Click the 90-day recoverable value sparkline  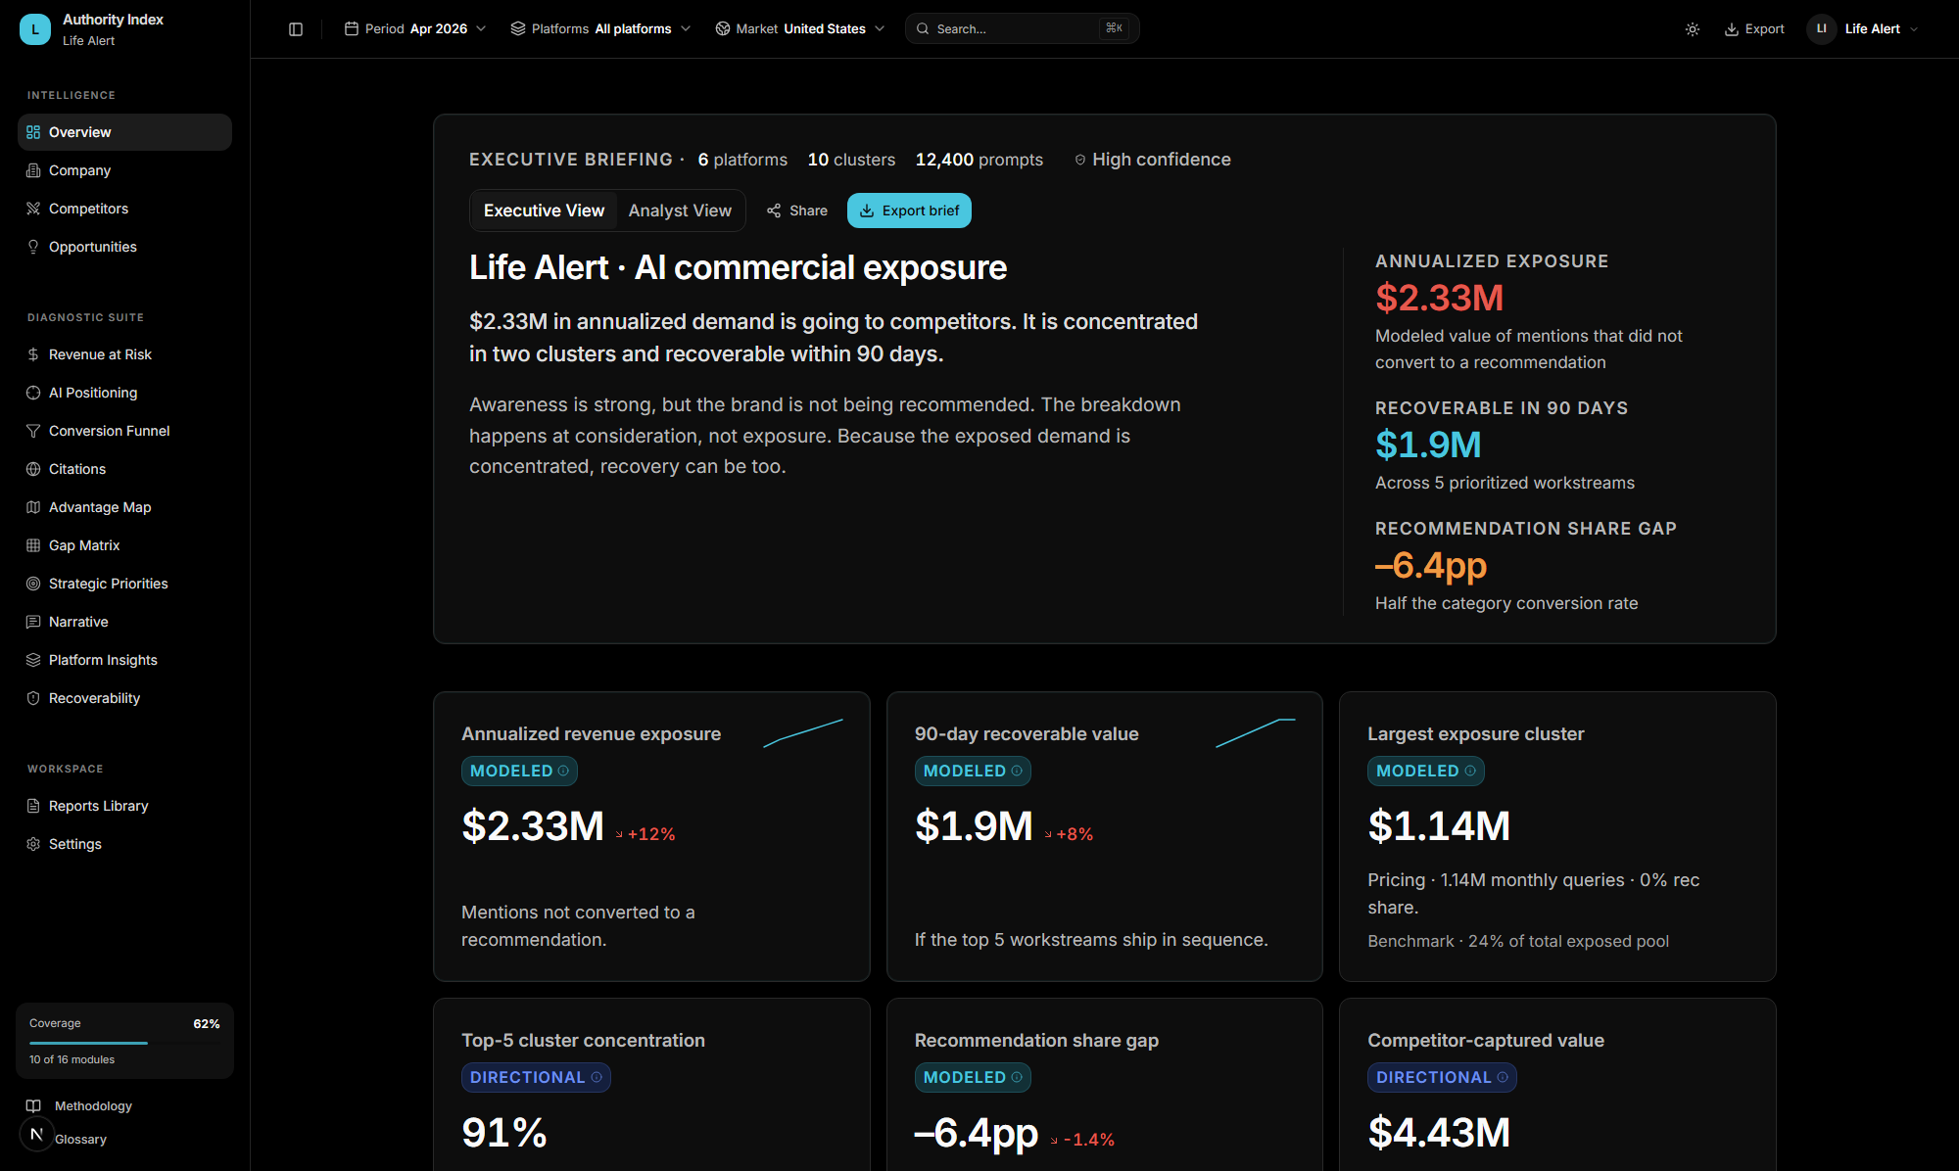tap(1256, 733)
